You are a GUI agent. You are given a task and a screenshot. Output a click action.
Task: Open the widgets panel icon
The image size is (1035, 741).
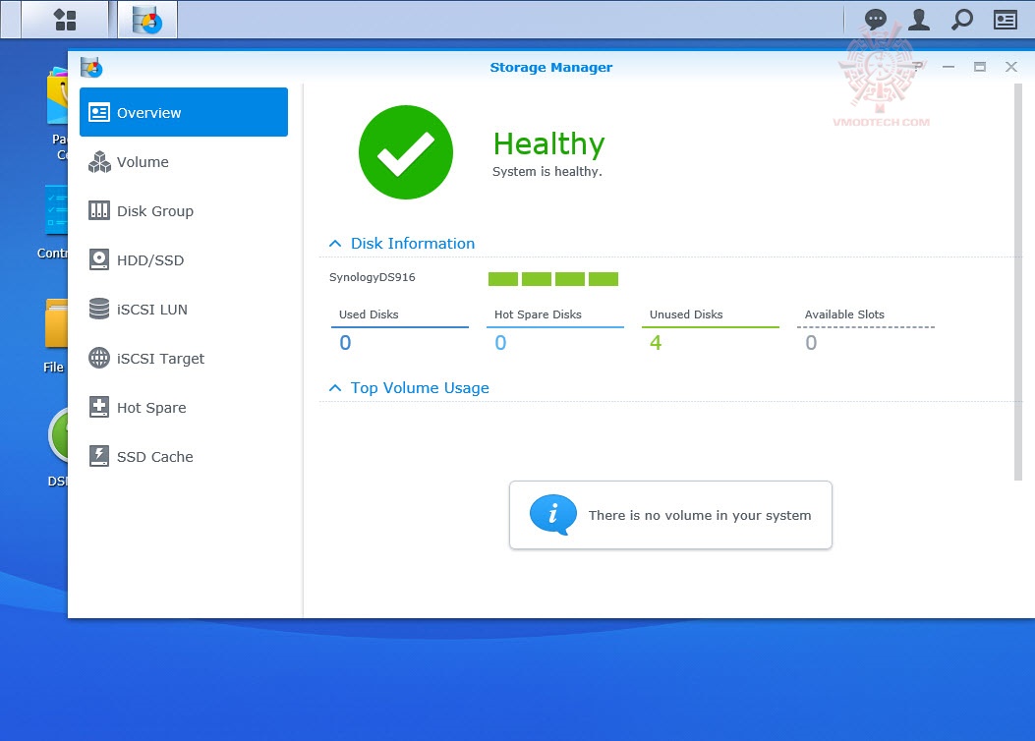click(x=1006, y=20)
